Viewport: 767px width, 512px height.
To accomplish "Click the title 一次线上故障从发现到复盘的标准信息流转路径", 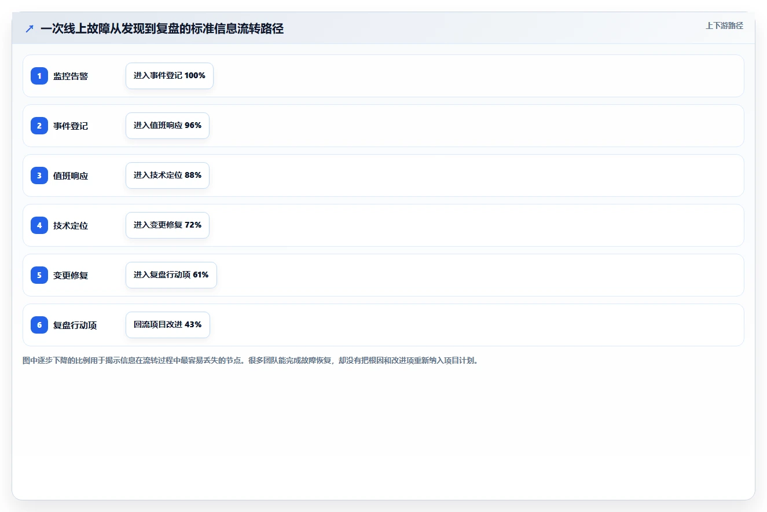I will pos(162,29).
